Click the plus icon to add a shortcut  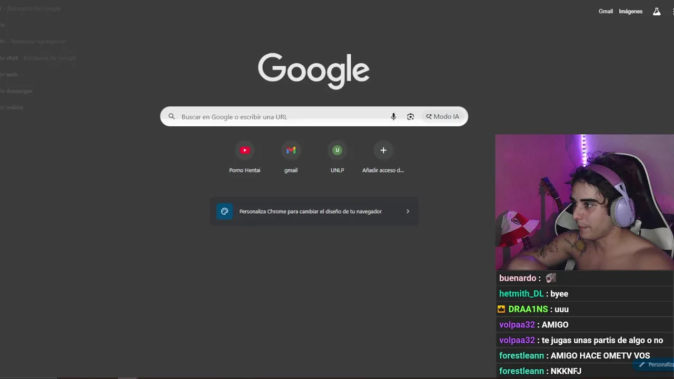(x=383, y=150)
